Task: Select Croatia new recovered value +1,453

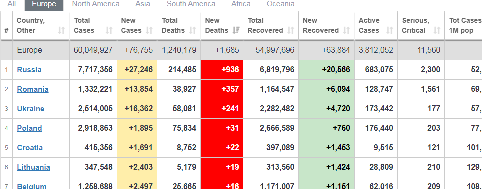Action: point(338,148)
